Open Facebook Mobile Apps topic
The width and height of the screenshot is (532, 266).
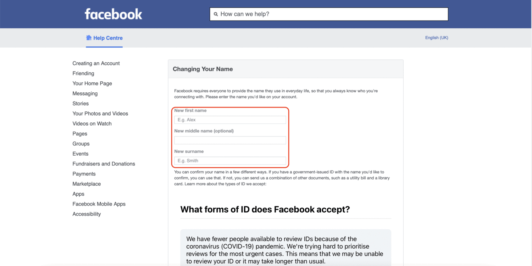(x=99, y=204)
